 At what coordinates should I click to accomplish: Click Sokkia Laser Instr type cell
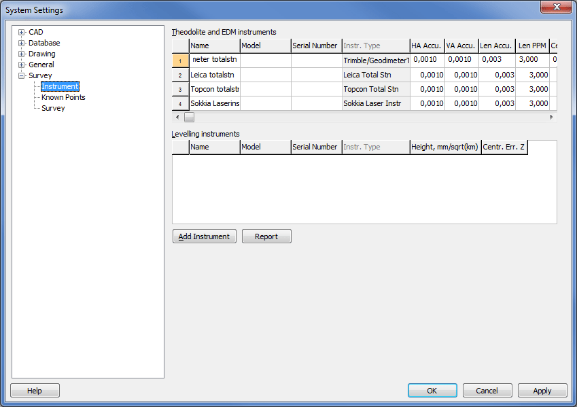[375, 103]
